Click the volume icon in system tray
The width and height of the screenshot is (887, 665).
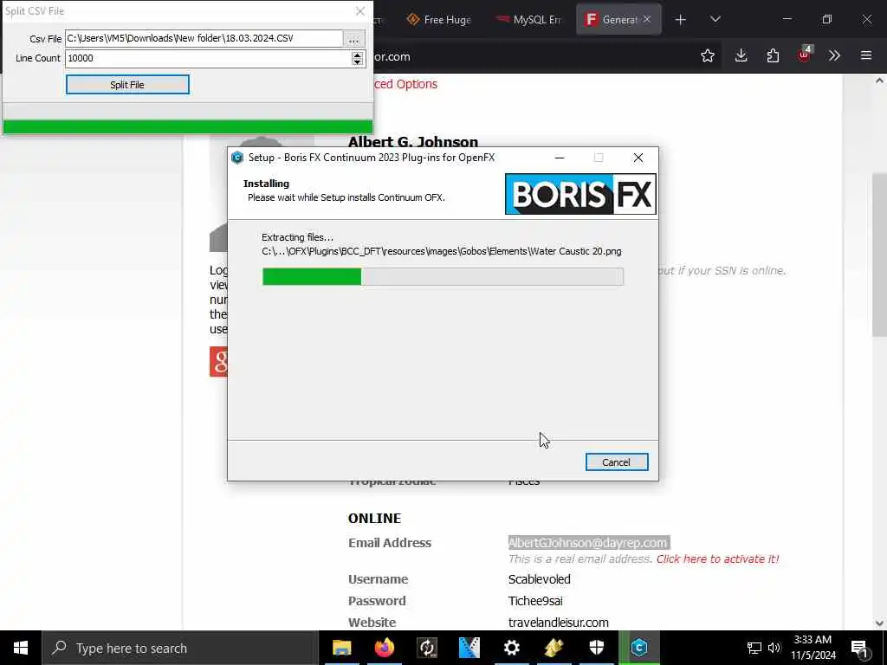point(774,648)
